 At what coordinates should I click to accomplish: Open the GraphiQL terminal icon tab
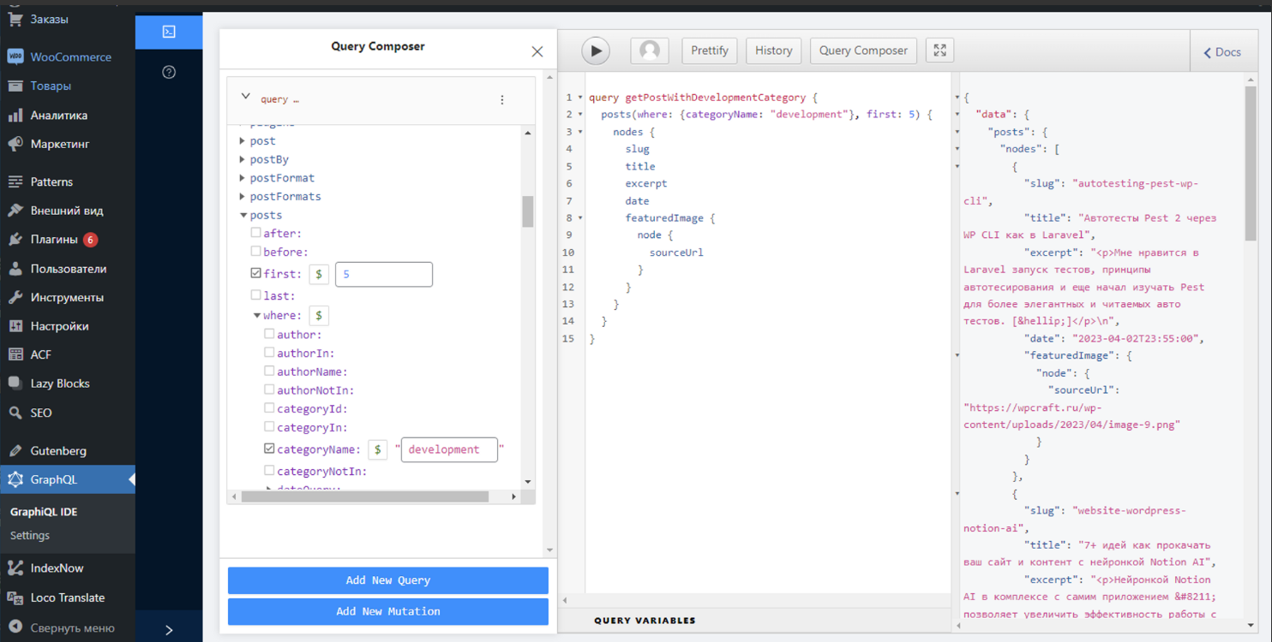(169, 32)
